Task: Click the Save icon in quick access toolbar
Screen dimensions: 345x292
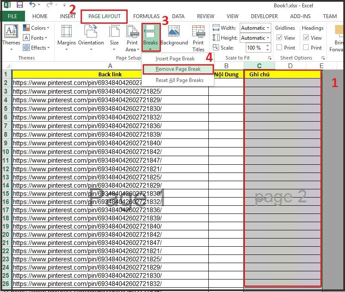Action: 20,4
